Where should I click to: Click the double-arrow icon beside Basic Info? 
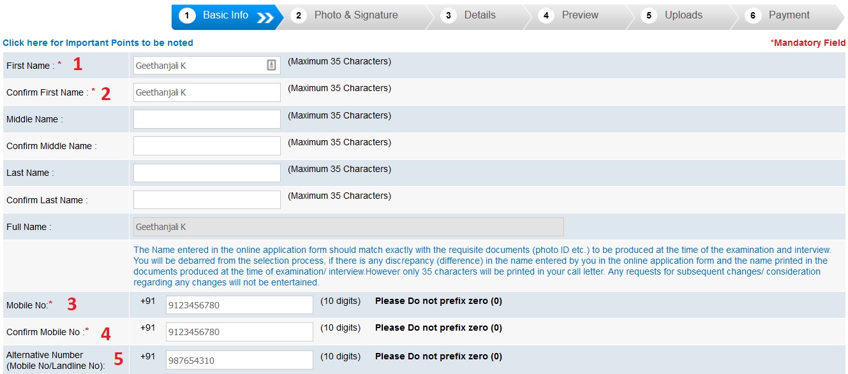265,17
